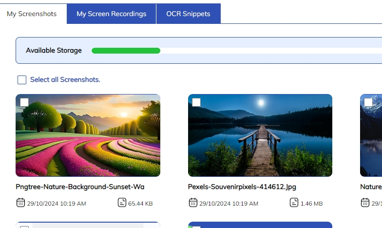Tick the snowy mountain screenshot checkbox
Screen dimensions: 382x228
[368, 102]
